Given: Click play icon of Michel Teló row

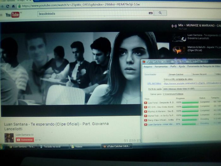Looking at the screenshot, I should [146, 116].
